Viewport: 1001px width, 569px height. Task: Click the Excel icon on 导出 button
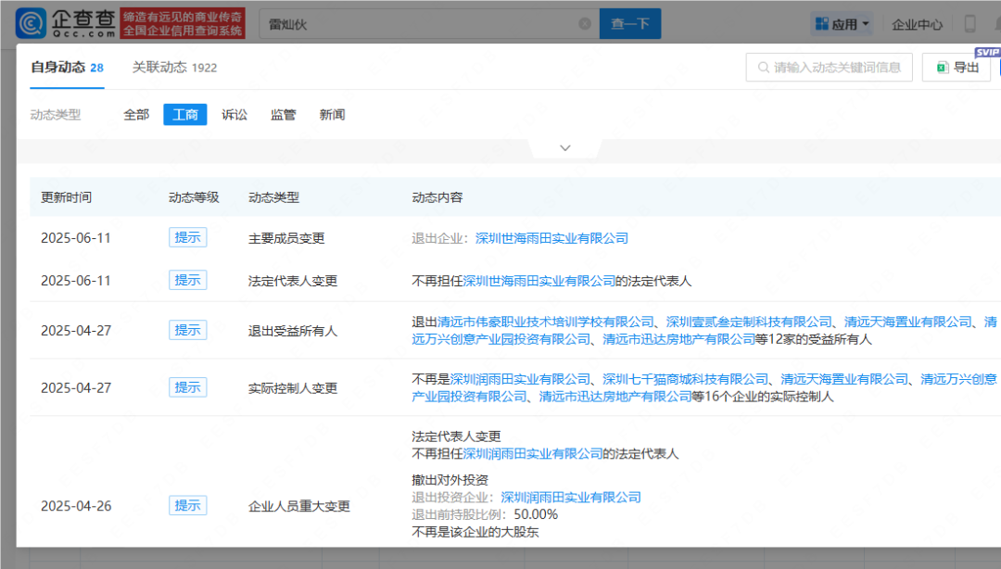pos(942,67)
